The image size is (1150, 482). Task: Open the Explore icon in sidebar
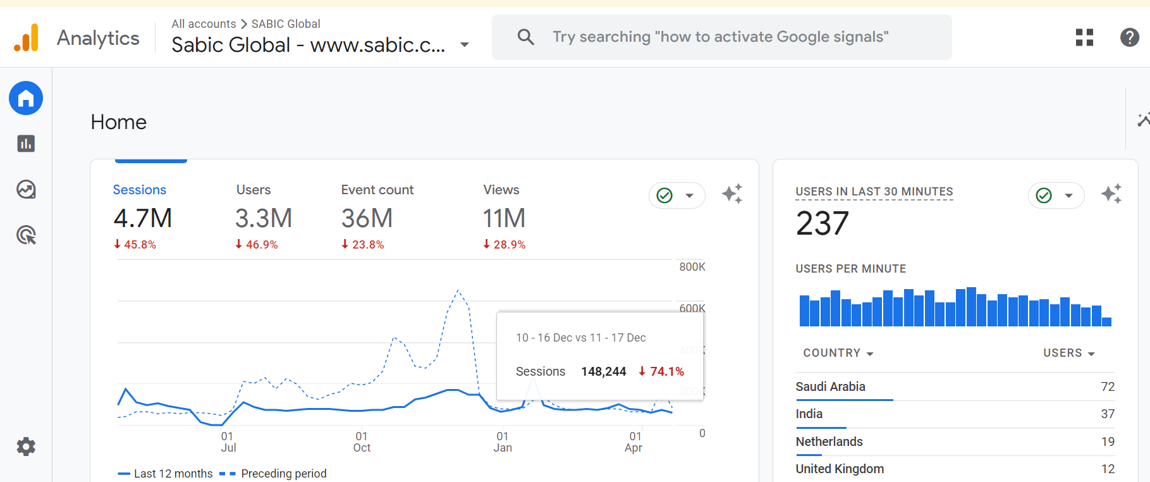pos(26,189)
